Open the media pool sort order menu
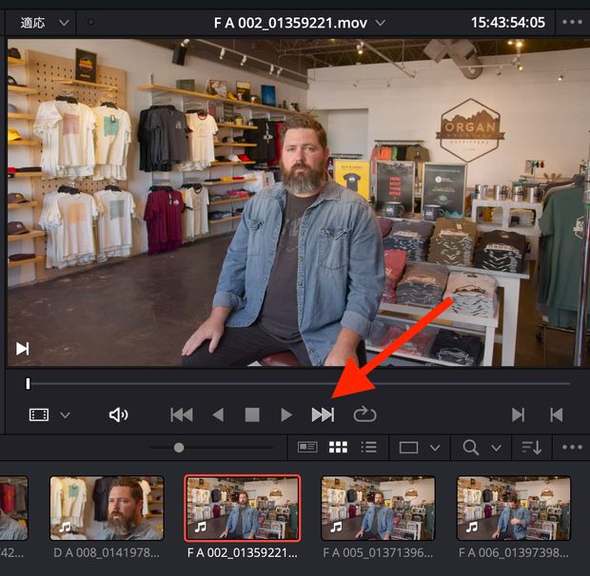This screenshot has width=590, height=576. 532,448
